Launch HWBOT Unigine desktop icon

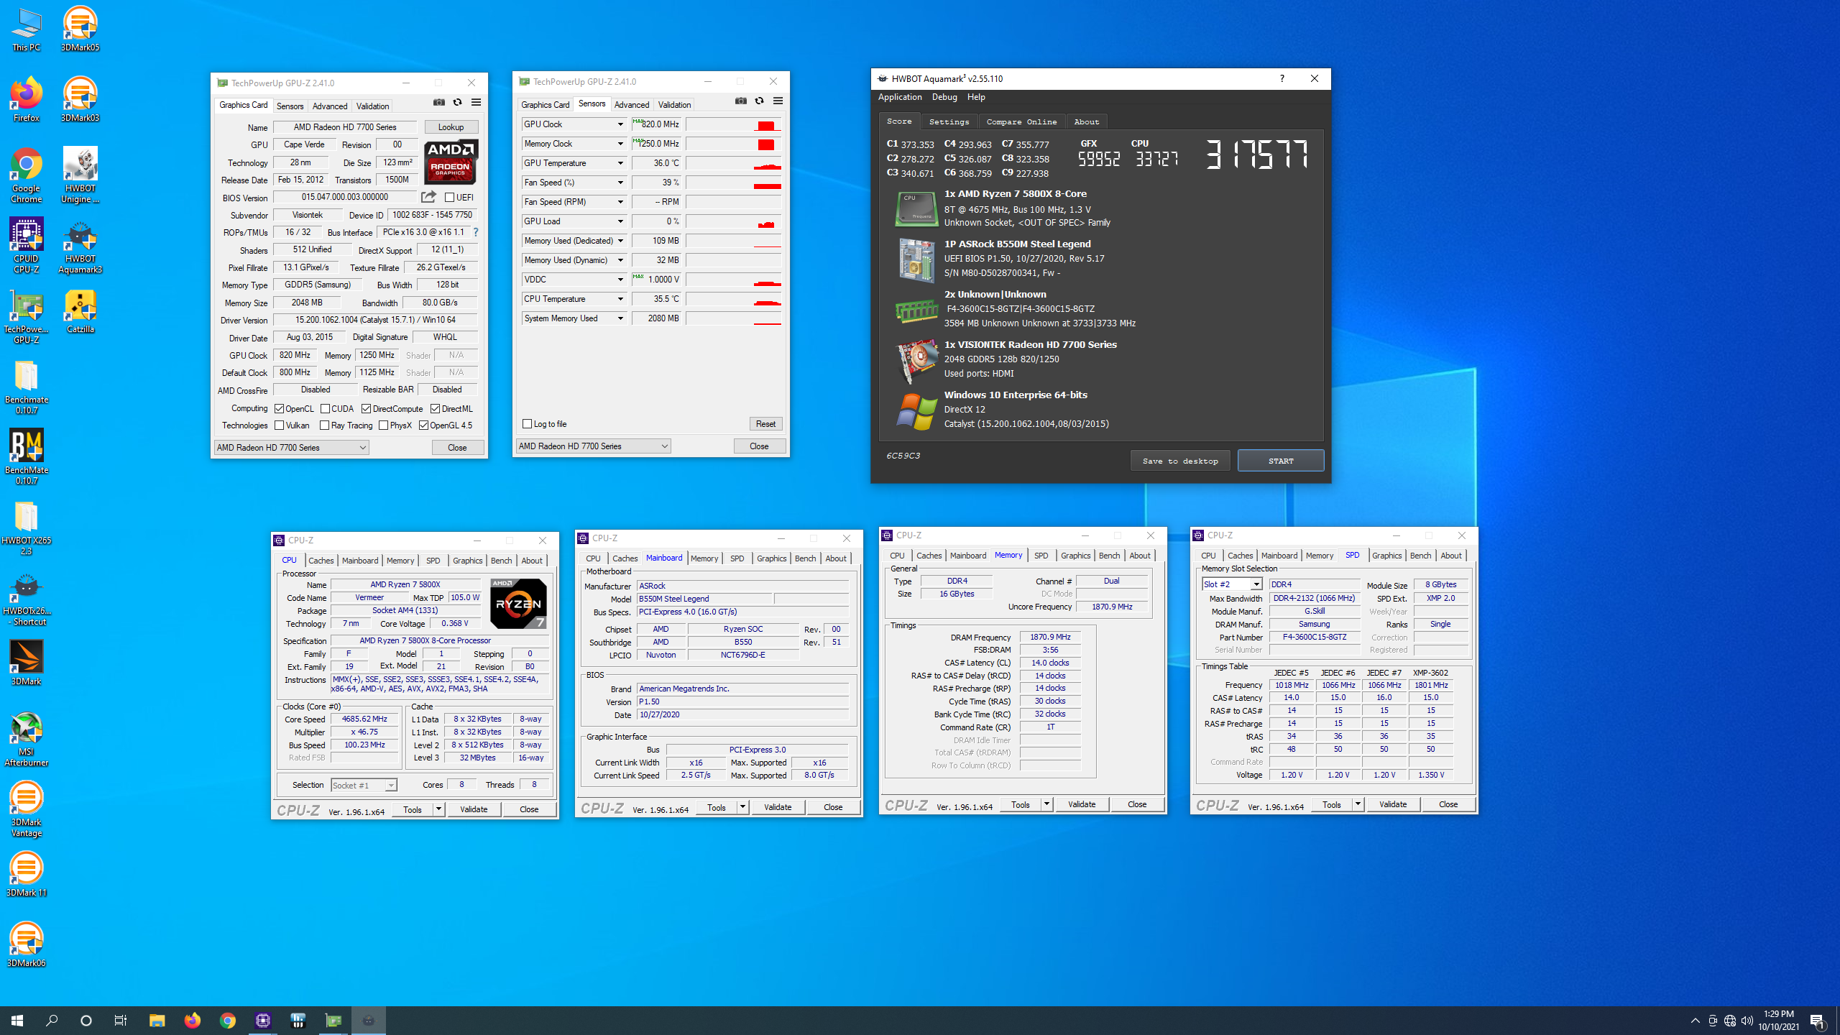[80, 175]
